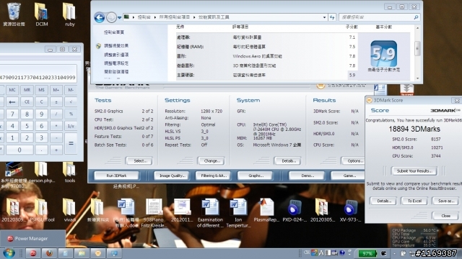Open 調整索引選項 sidebar link
This screenshot has width=462, height=259.
pos(116,55)
